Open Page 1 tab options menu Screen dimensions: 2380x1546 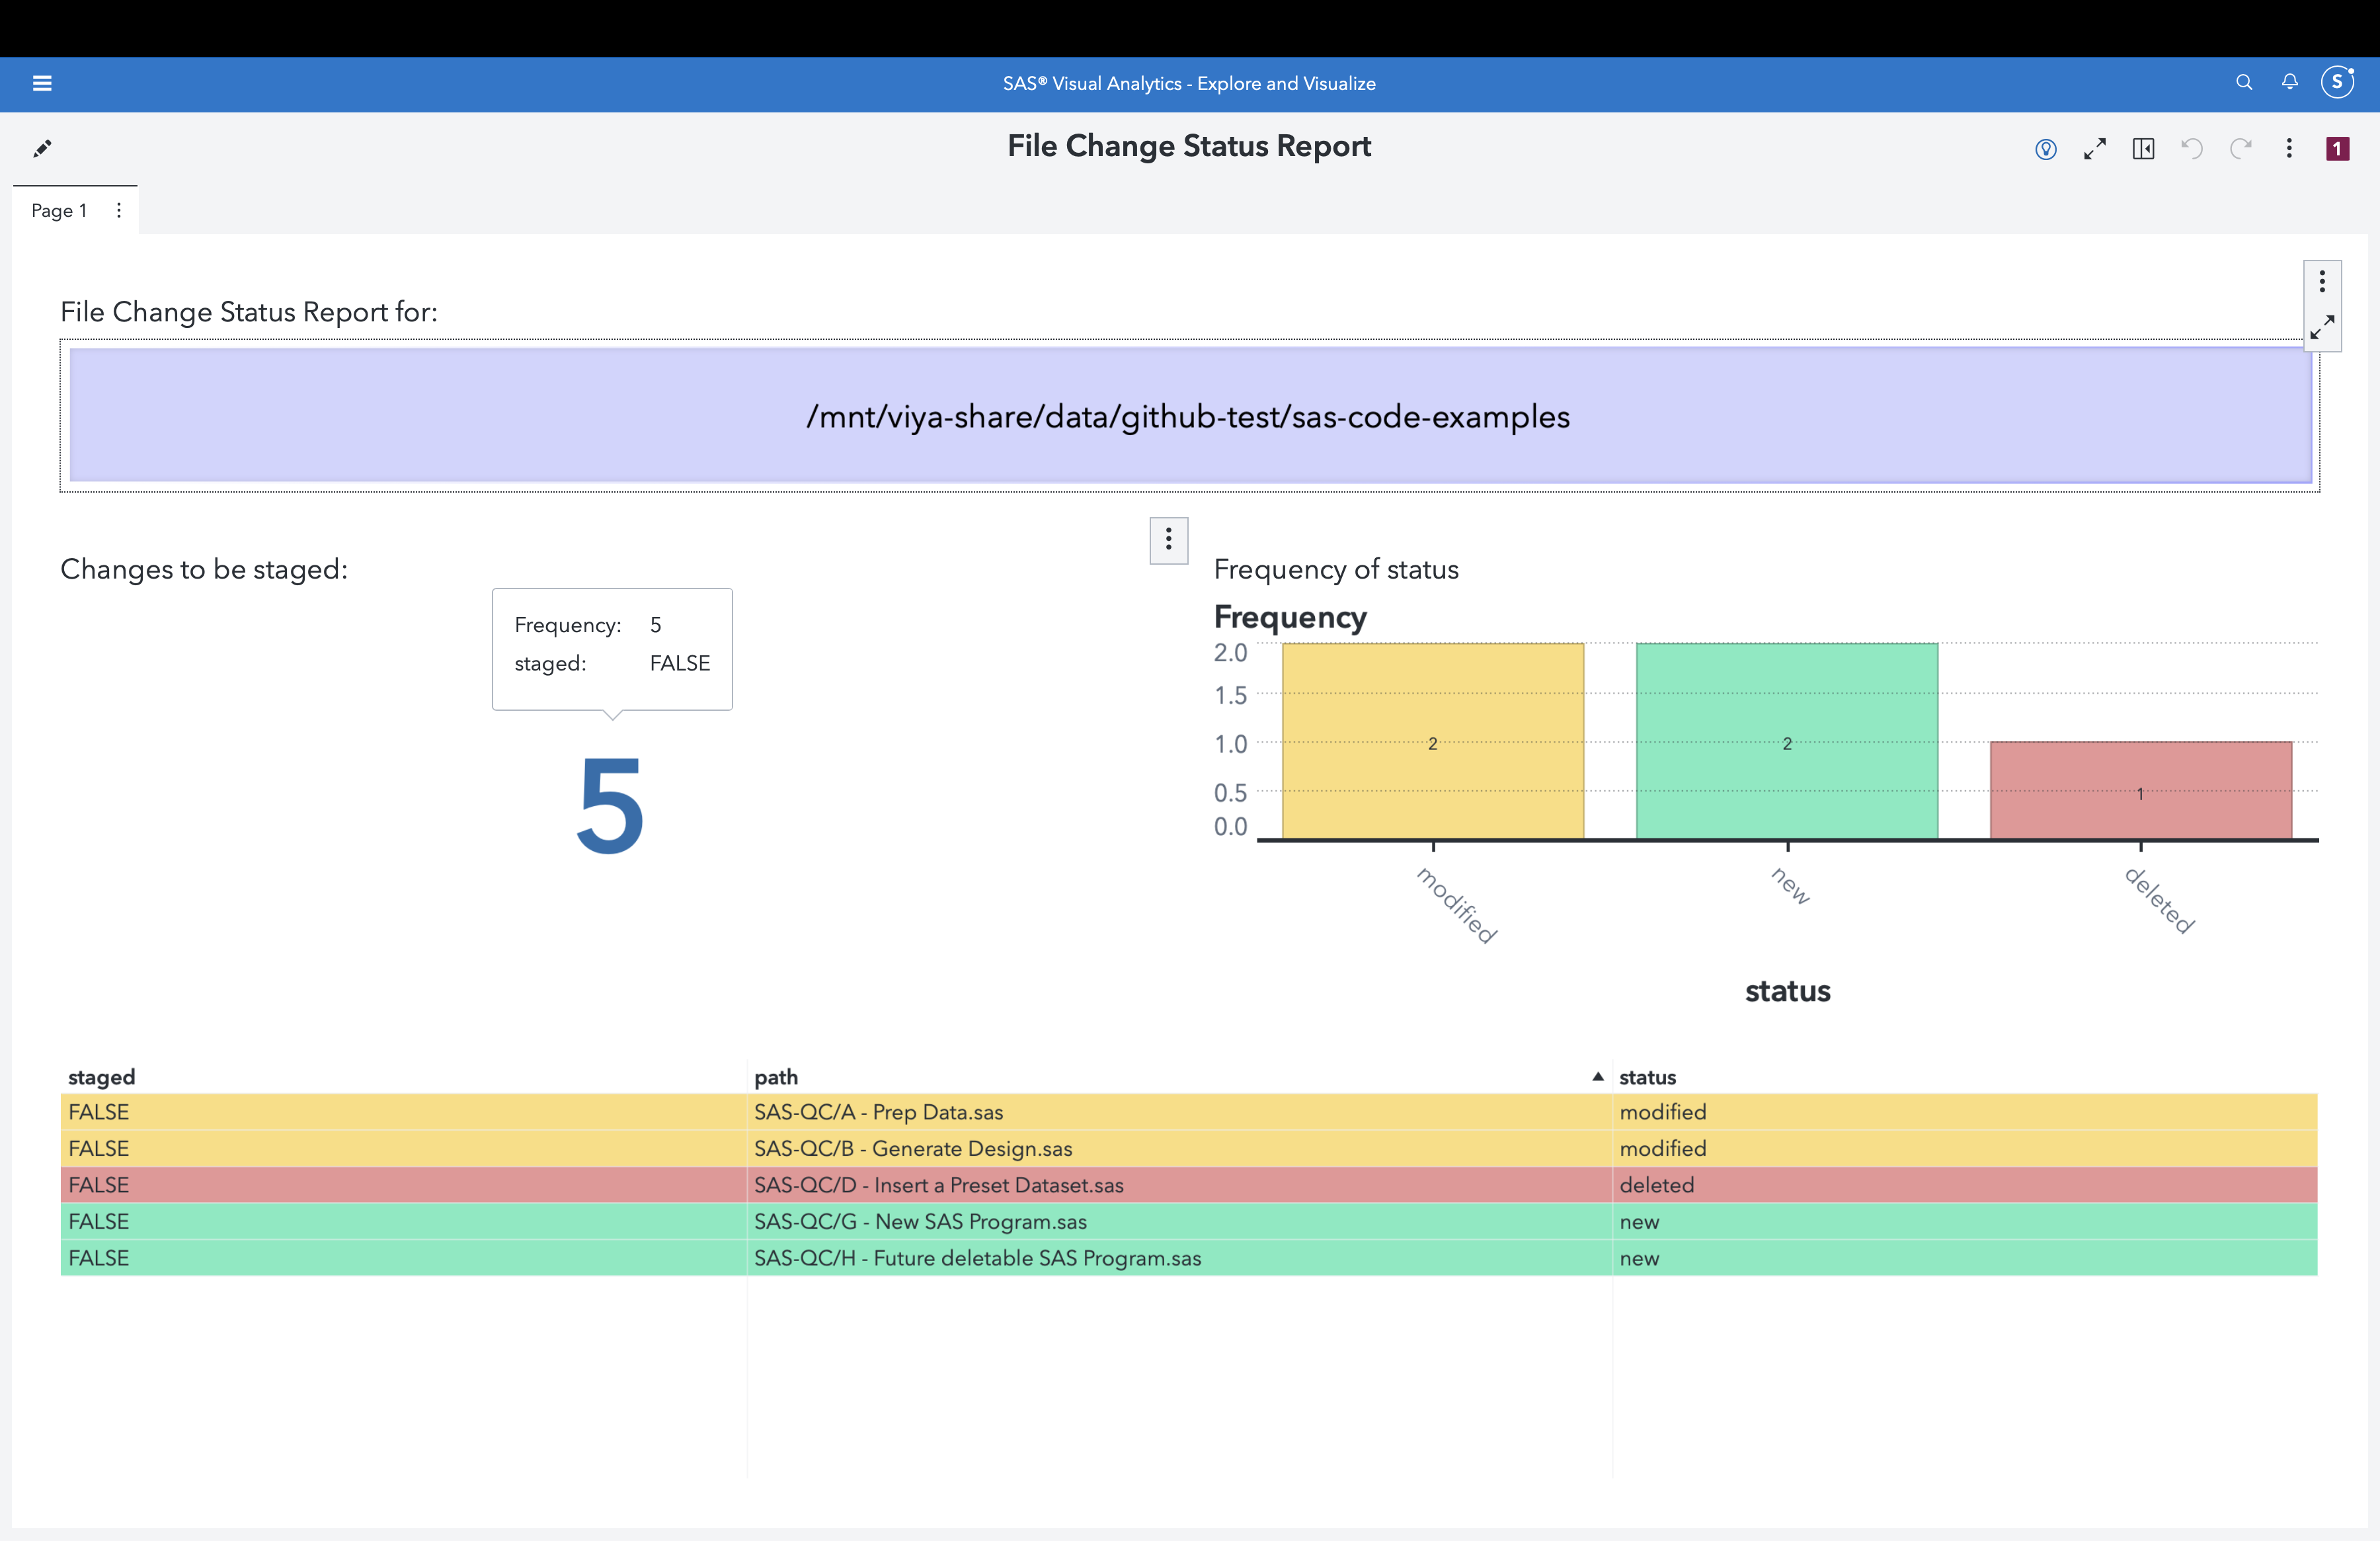(x=118, y=210)
